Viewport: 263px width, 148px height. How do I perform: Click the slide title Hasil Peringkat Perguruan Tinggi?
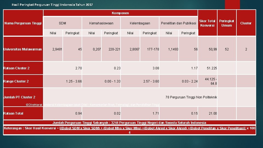click(52, 5)
